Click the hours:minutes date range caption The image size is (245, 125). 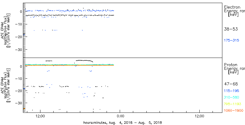123,123
